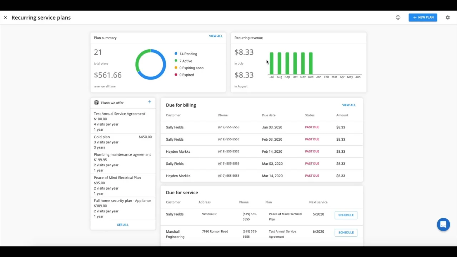457x257 pixels.
Task: Click the red Expired legend dot
Action: [x=176, y=75]
